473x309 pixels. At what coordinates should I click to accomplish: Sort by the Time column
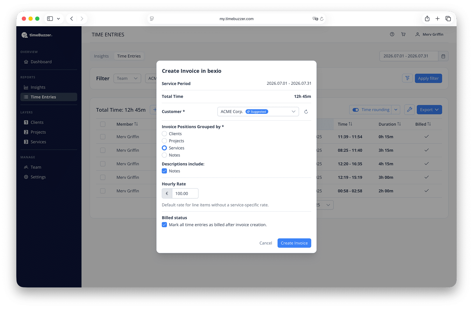tap(345, 124)
